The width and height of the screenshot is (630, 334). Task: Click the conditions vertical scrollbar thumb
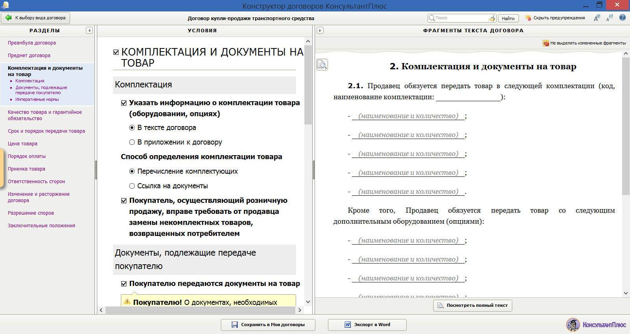(308, 85)
